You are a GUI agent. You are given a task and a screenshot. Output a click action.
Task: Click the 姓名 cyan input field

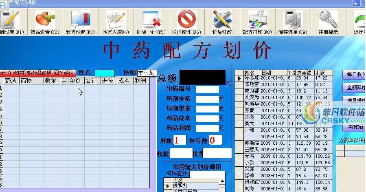coord(105,73)
